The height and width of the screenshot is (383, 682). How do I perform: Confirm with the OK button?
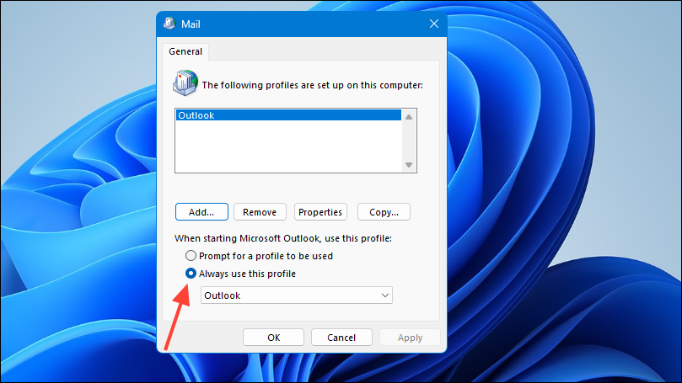[x=274, y=338]
